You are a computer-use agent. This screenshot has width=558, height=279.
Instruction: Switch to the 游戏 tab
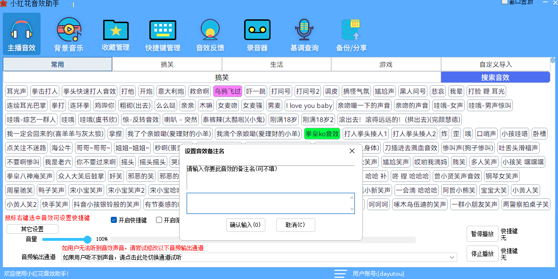tap(386, 65)
